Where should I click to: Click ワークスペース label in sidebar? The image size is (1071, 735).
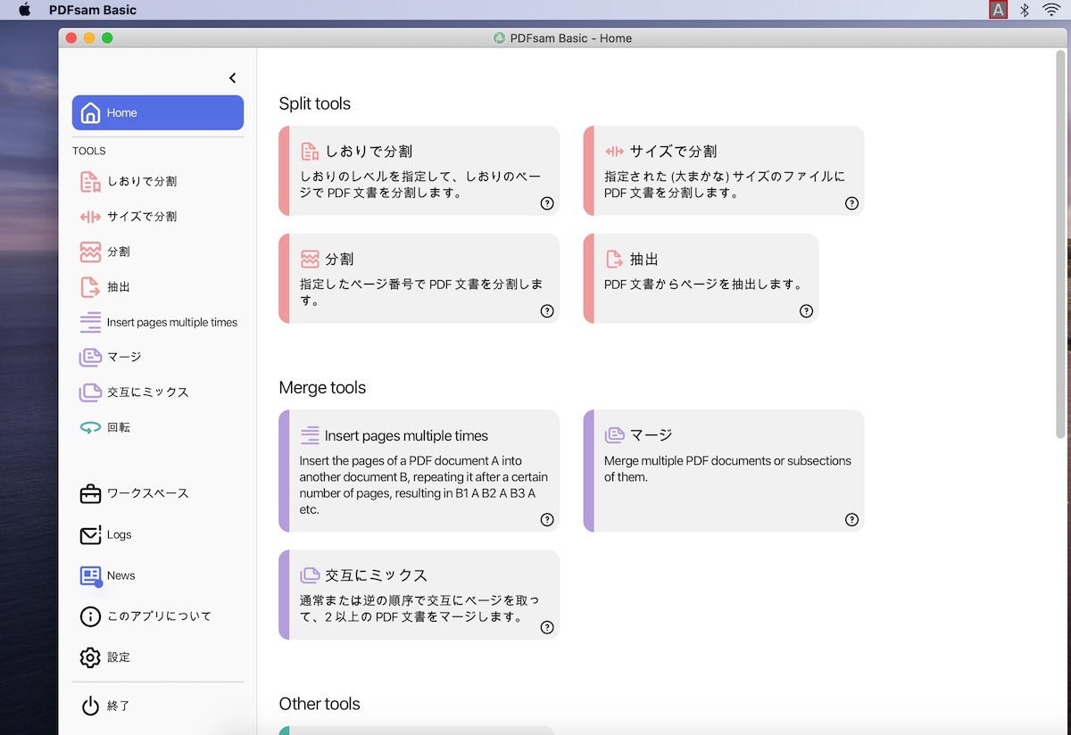[x=147, y=493]
